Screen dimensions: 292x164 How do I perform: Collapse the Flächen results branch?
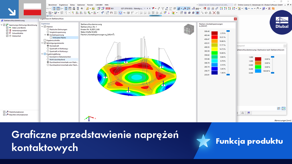pos(42,27)
